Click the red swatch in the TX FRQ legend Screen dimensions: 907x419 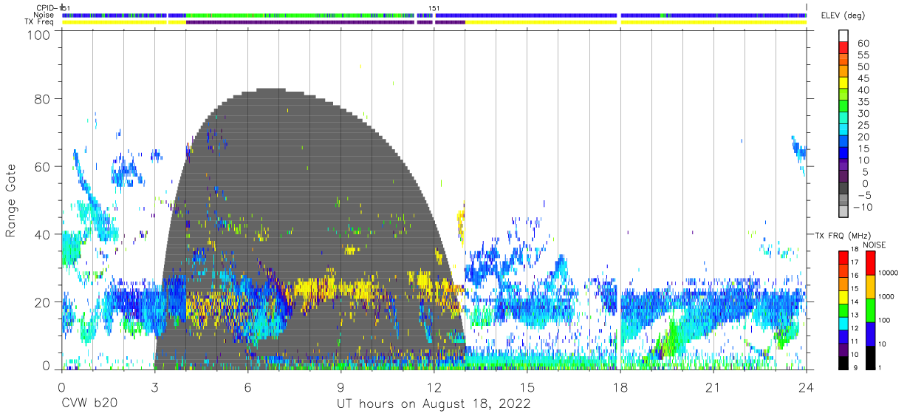point(843,258)
